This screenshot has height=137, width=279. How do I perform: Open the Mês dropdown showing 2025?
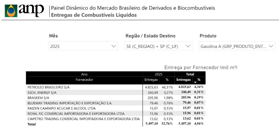tap(83, 46)
